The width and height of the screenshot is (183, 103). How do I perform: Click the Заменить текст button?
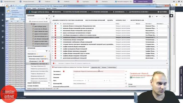click(x=121, y=20)
